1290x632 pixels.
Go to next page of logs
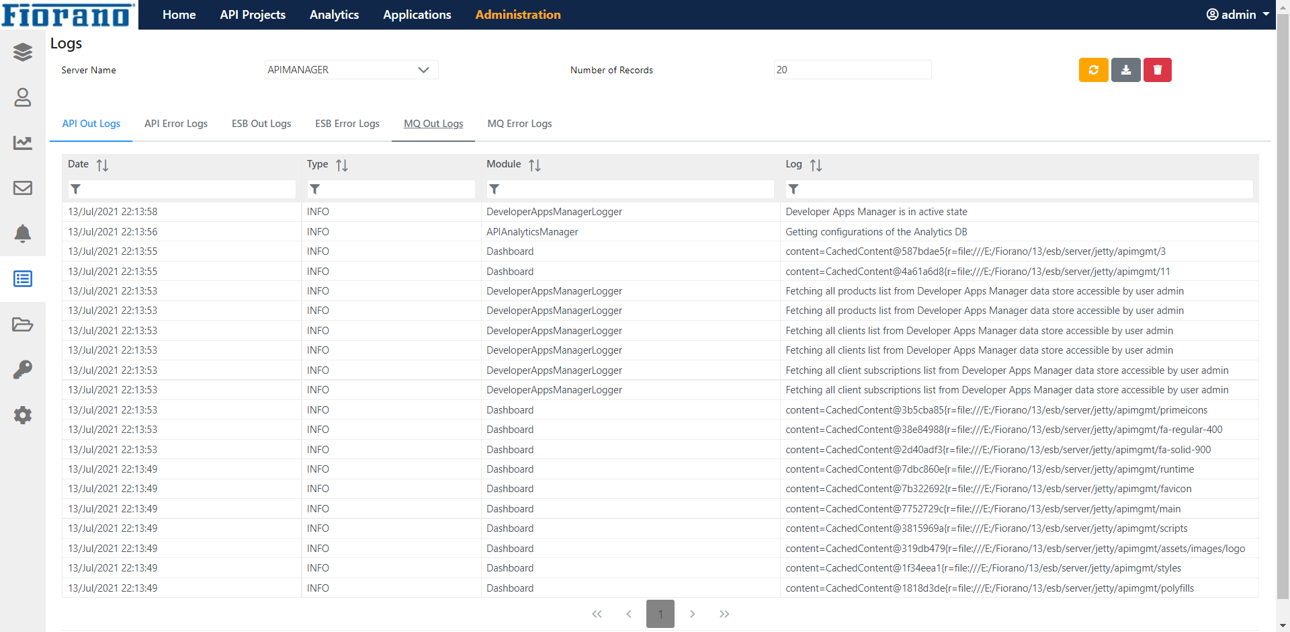(x=692, y=614)
